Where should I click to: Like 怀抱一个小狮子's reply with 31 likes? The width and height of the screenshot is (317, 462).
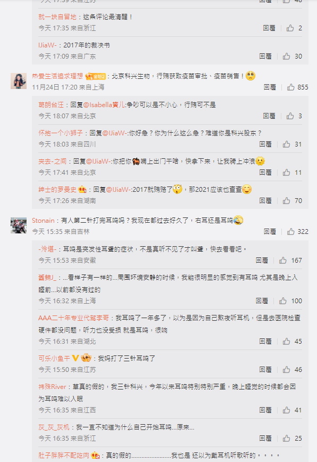click(287, 144)
